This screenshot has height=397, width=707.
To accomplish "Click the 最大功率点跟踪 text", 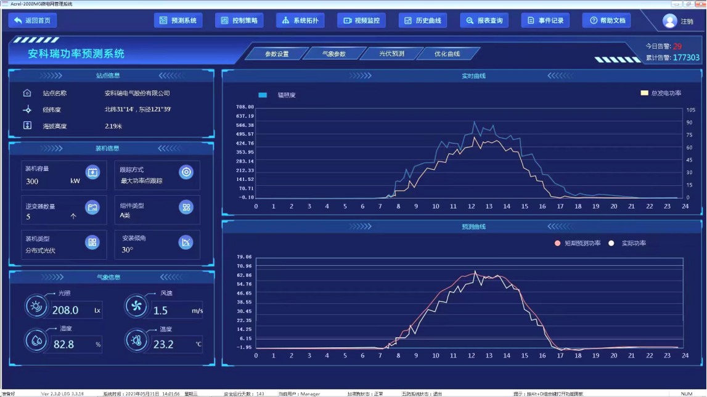I will tap(141, 180).
